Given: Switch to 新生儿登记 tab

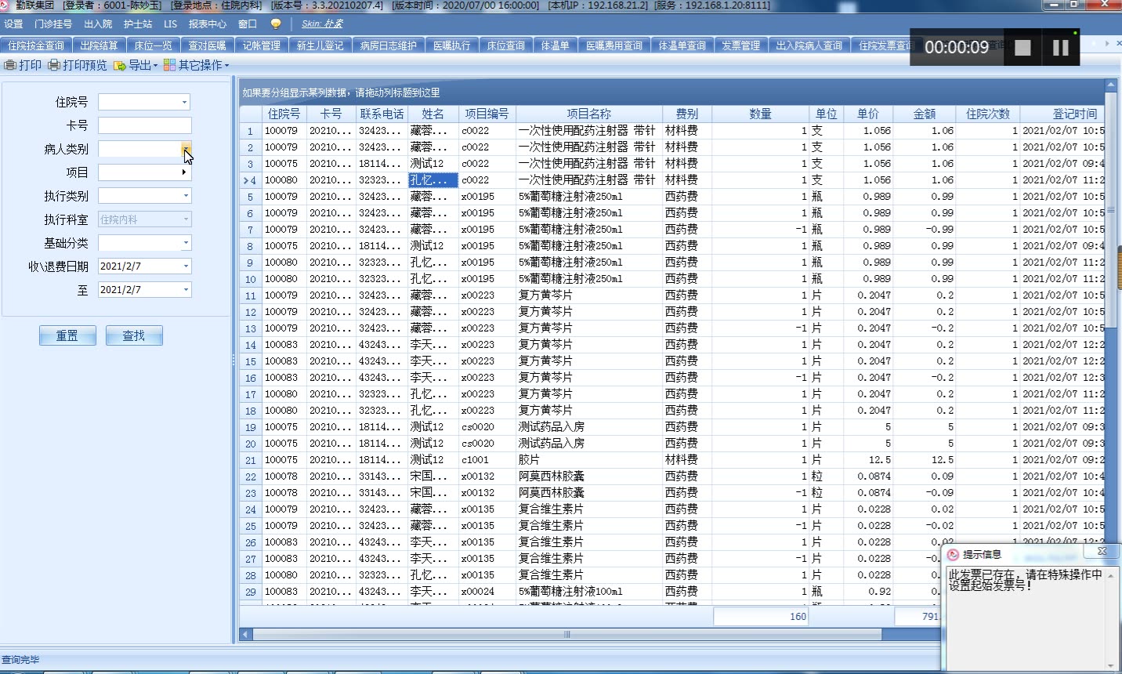Looking at the screenshot, I should [320, 45].
